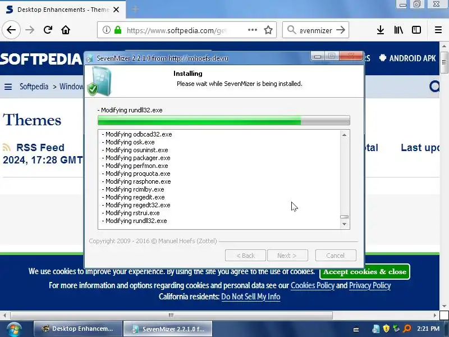Viewport: 449px width, 337px height.
Task: Submit search with the arrow button
Action: [x=341, y=30]
